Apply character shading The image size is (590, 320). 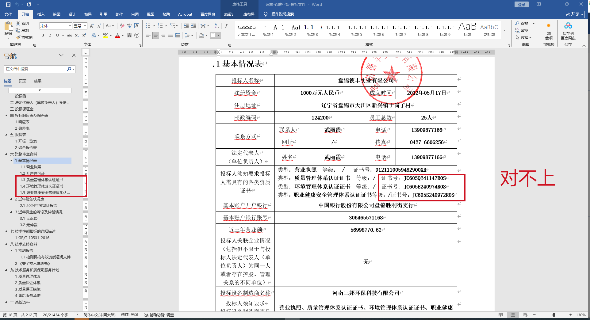tap(129, 35)
